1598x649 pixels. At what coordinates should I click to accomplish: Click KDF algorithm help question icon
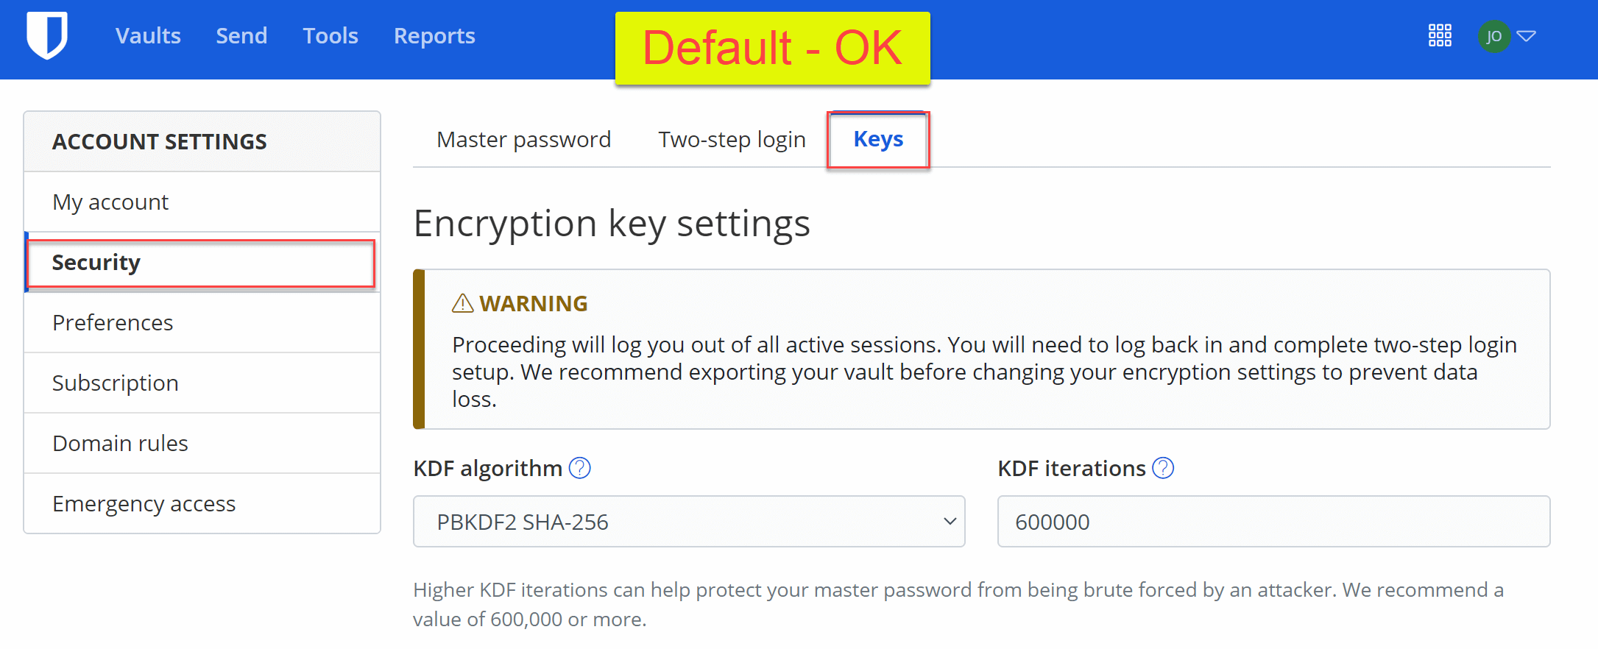pyautogui.click(x=580, y=468)
